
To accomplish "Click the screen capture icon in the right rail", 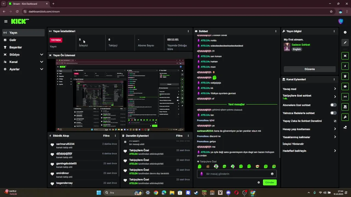I will [345, 56].
